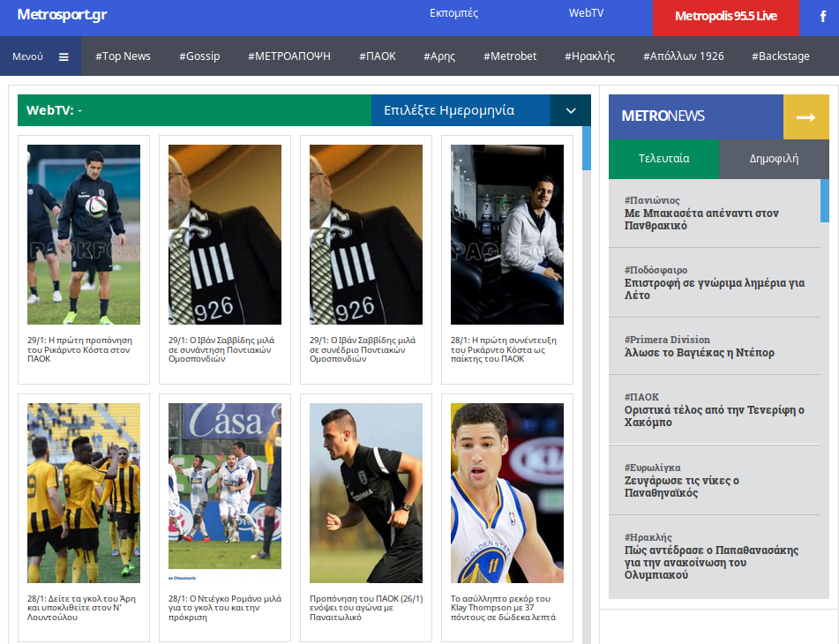Viewport: 839px width, 644px height.
Task: Click the WebTV video list scrollbar thumb
Action: pos(587,148)
